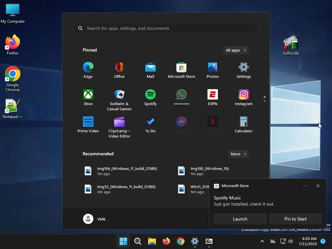Viewport: 332px width, 249px height.
Task: Open the To Do app
Action: (x=150, y=125)
